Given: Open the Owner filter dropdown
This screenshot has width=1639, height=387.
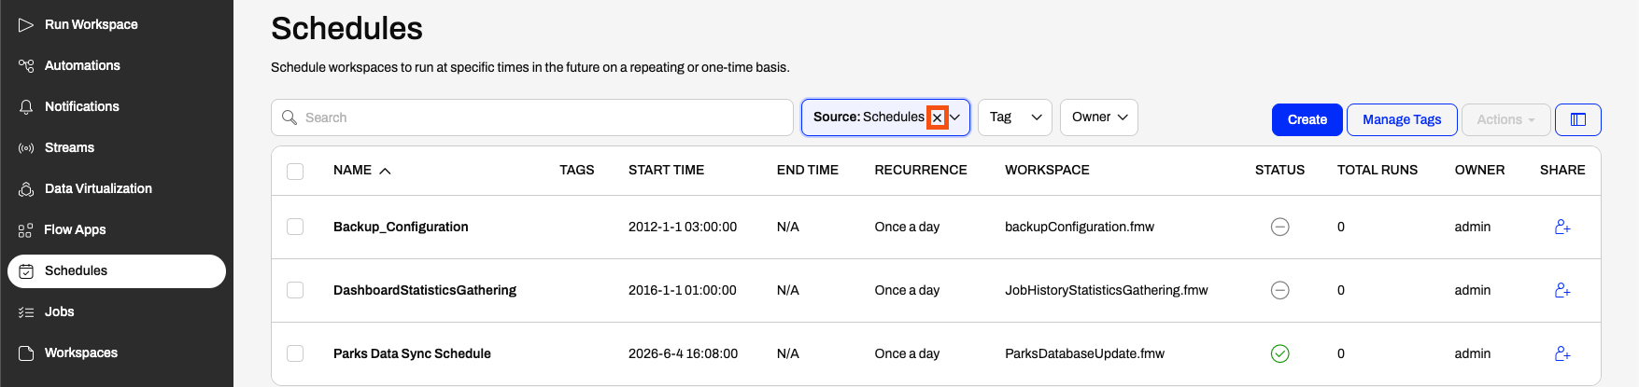Looking at the screenshot, I should 1099,117.
